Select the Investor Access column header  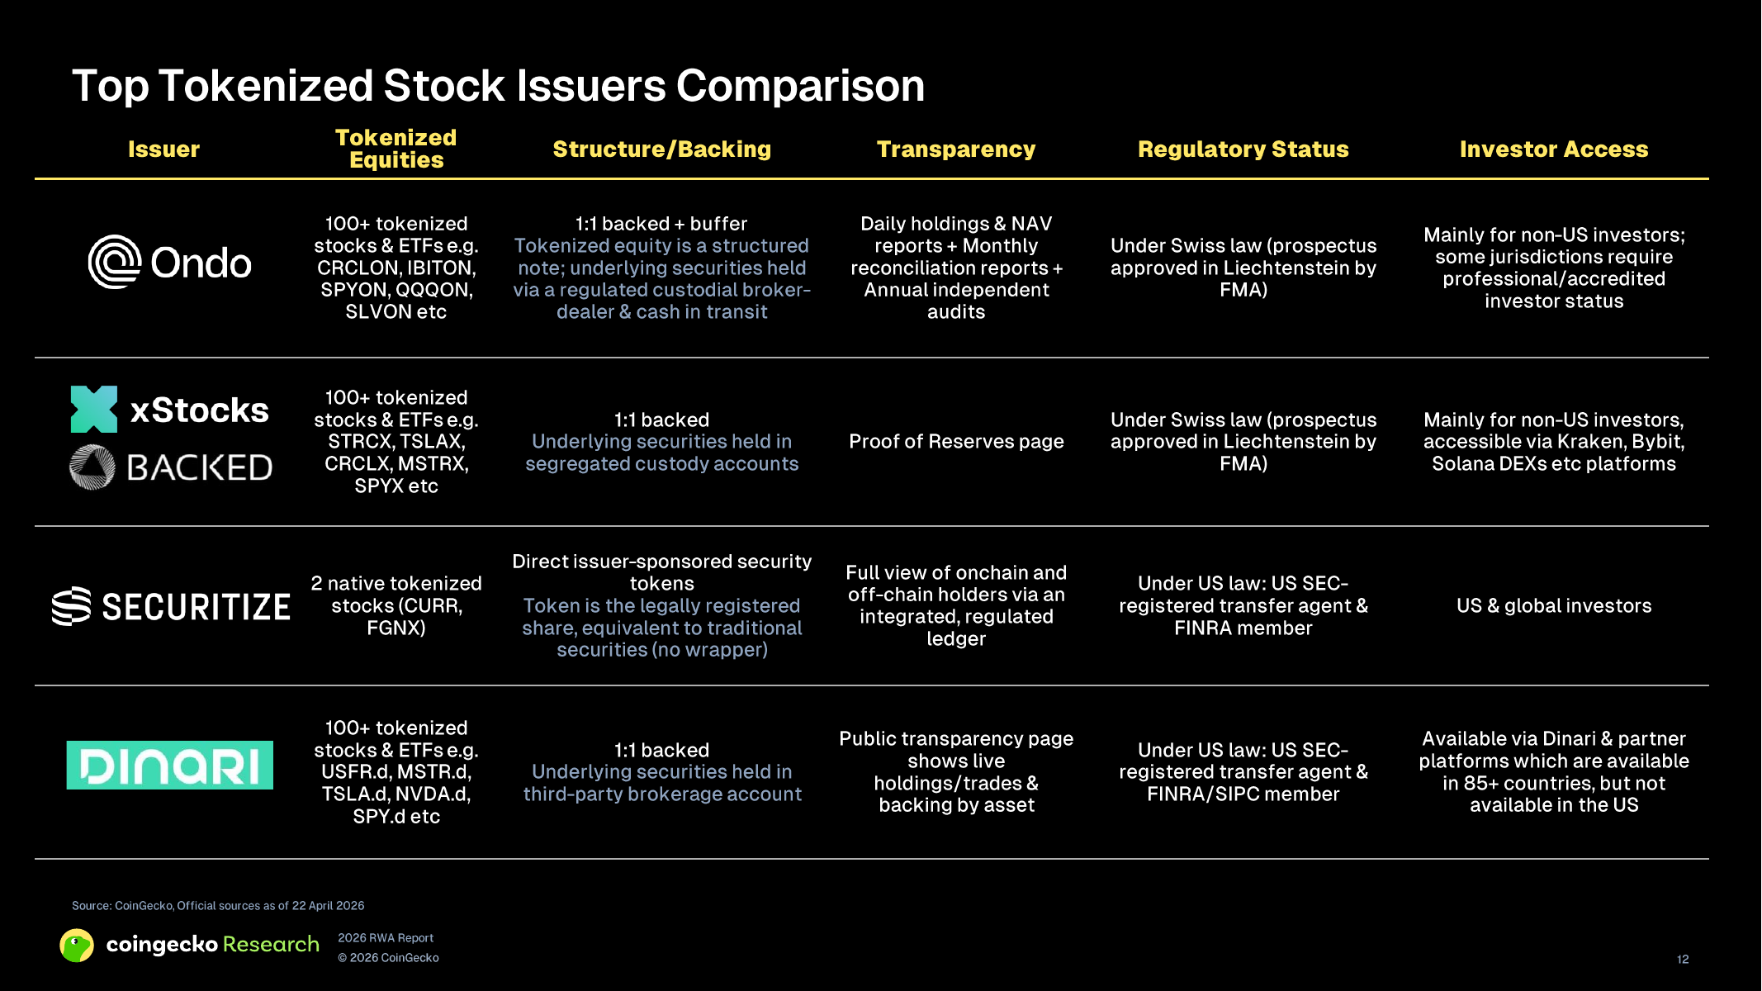(1554, 149)
